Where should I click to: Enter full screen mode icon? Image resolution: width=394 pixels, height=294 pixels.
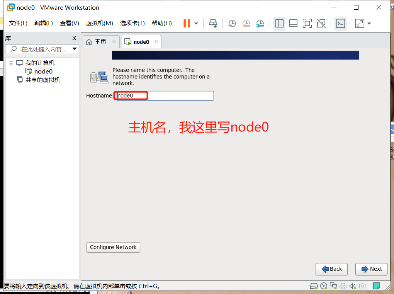pyautogui.click(x=307, y=24)
